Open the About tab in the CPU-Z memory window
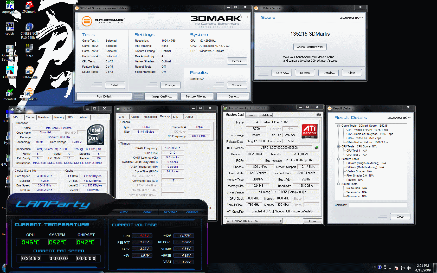Screen dimensions: 437x273 189,117
